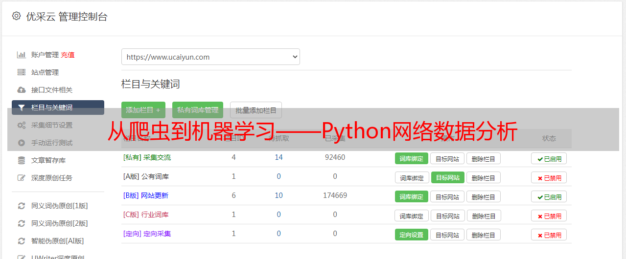
Task: Click the collected count 174669
Action: [x=335, y=195]
